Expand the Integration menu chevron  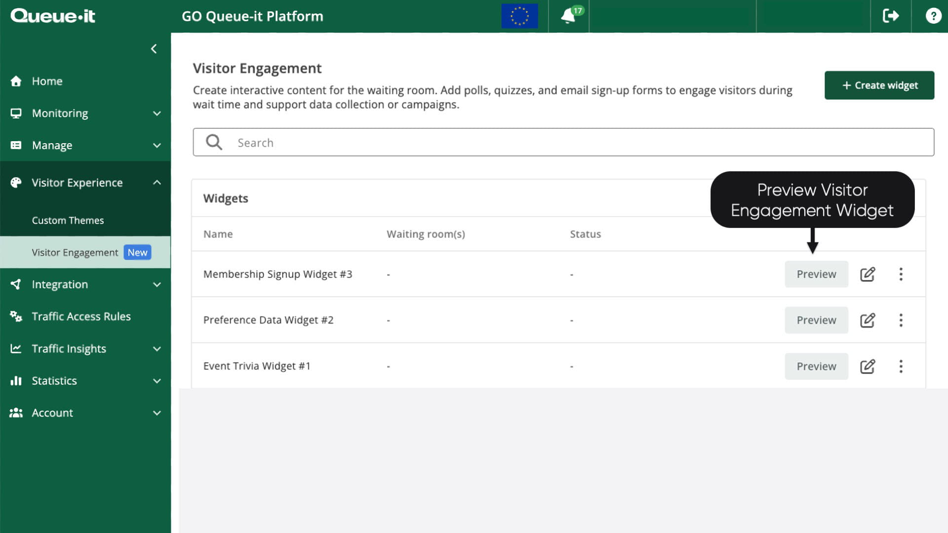157,285
